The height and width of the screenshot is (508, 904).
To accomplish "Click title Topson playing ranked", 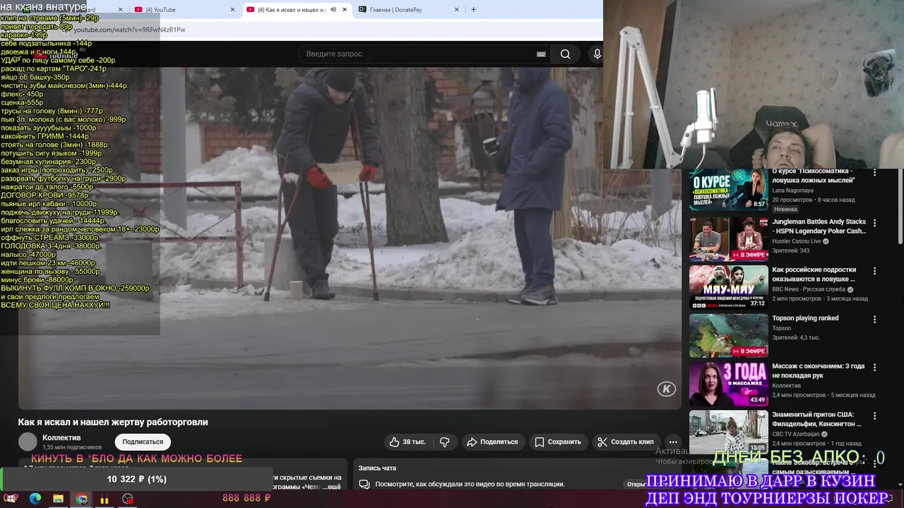I will (x=805, y=318).
